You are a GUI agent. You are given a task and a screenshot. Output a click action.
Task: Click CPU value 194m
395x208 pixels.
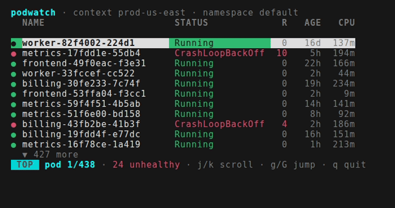click(344, 53)
